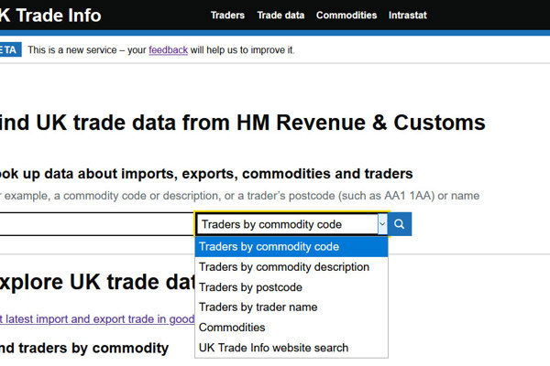This screenshot has width=550, height=366.
Task: Collapse the search type dropdown arrow
Action: pos(382,224)
